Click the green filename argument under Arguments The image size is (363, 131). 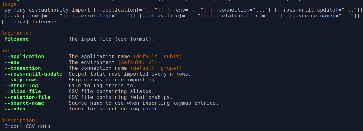(x=17, y=39)
